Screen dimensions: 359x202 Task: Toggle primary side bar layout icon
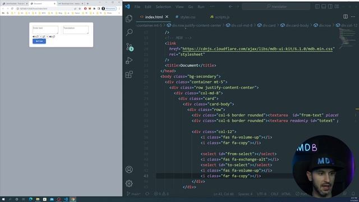click(317, 6)
